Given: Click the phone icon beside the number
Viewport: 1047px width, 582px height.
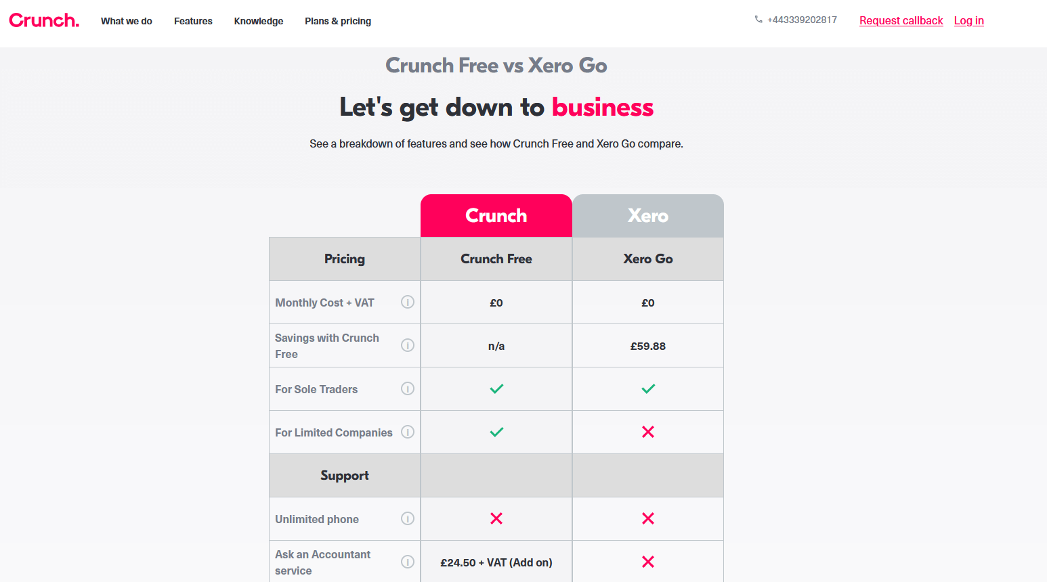Looking at the screenshot, I should pyautogui.click(x=758, y=20).
